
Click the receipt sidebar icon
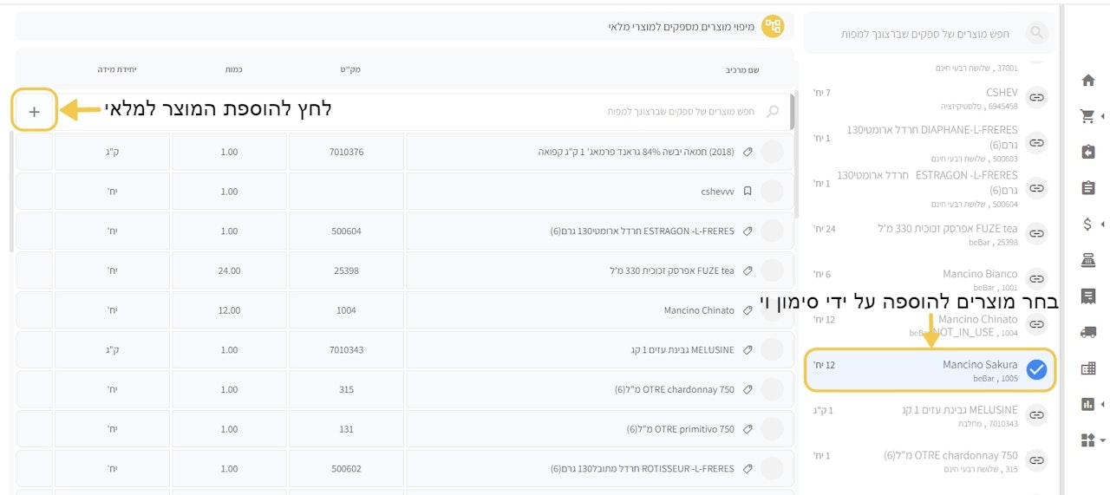(1088, 296)
